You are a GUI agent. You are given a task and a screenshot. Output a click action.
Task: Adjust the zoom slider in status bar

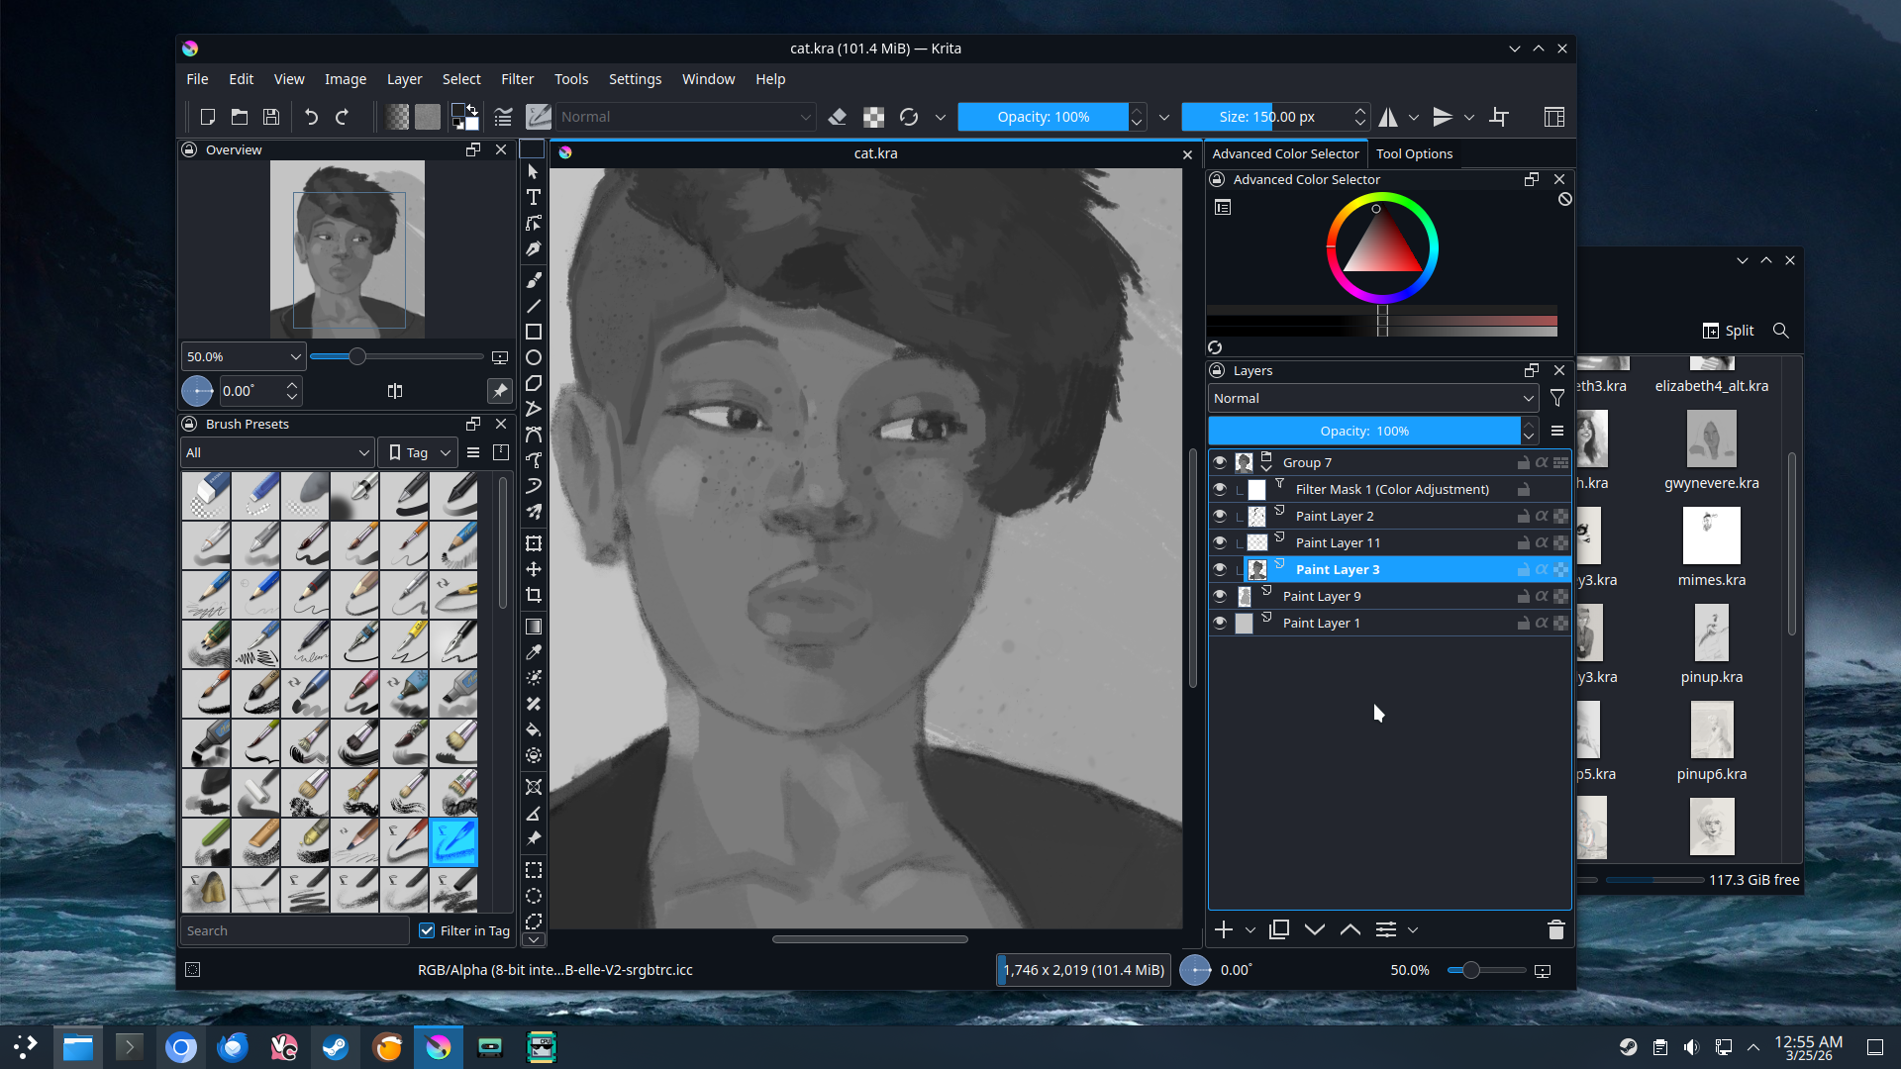pyautogui.click(x=1471, y=970)
